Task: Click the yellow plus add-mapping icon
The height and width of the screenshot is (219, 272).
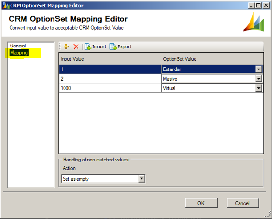Action: coord(66,46)
